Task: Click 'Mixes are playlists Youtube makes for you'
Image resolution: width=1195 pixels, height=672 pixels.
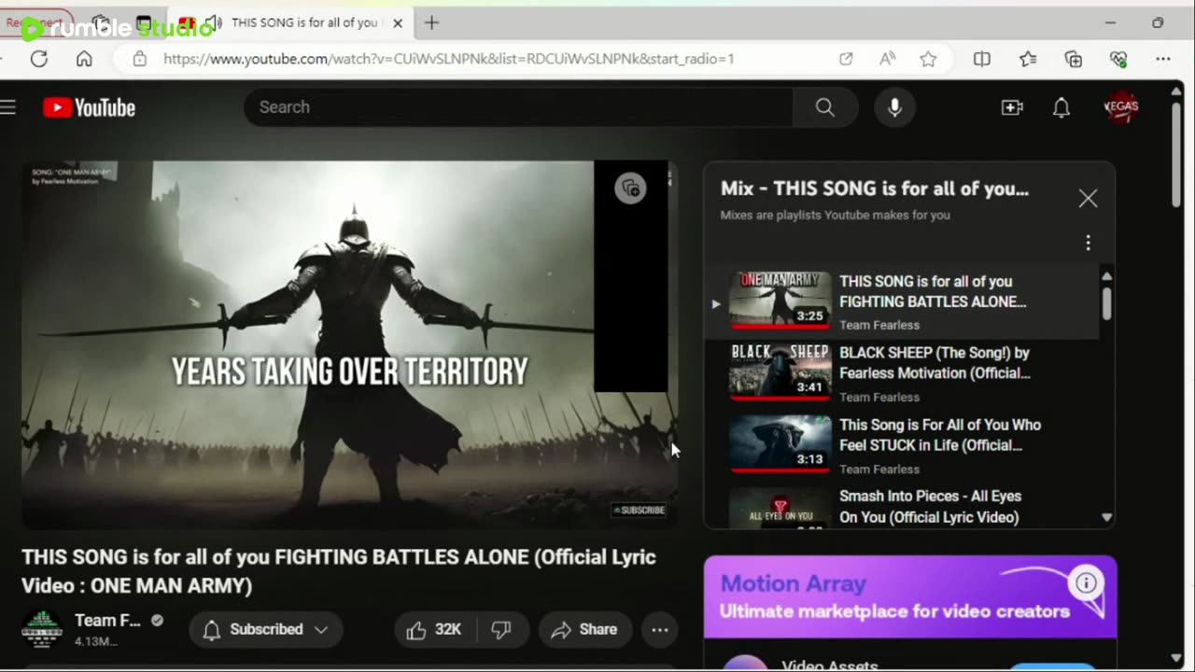Action: coord(836,215)
